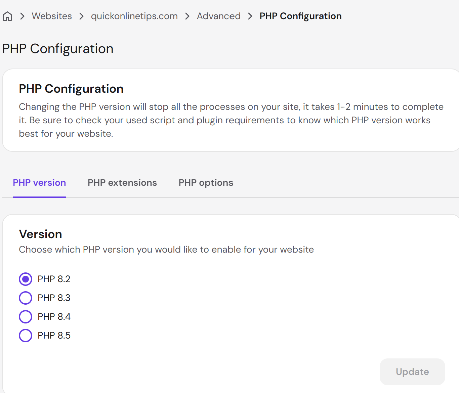Select the PHP 8.2 radio button
Image resolution: width=459 pixels, height=393 pixels.
click(x=26, y=279)
